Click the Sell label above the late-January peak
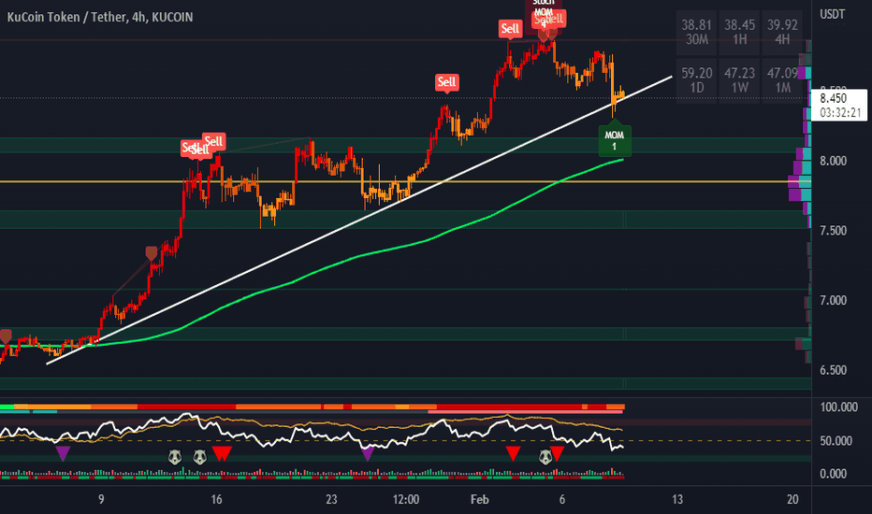This screenshot has width=872, height=514. pos(446,82)
